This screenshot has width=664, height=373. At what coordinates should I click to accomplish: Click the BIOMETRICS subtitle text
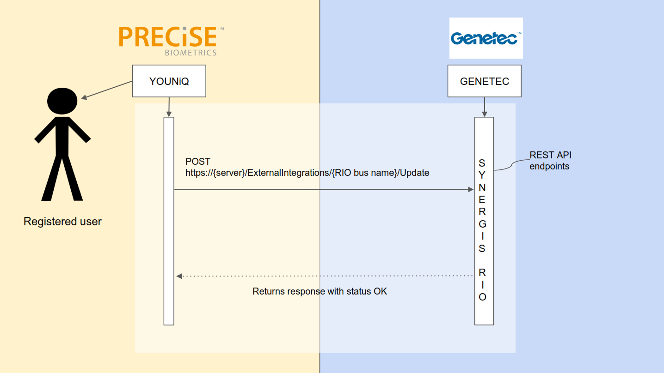click(x=191, y=53)
